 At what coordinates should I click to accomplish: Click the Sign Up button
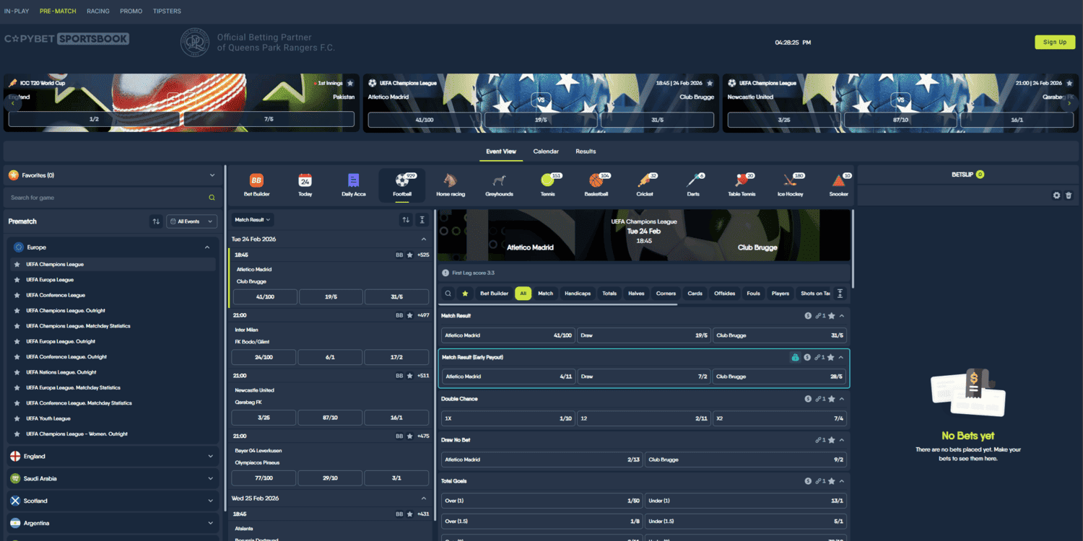pyautogui.click(x=1055, y=42)
